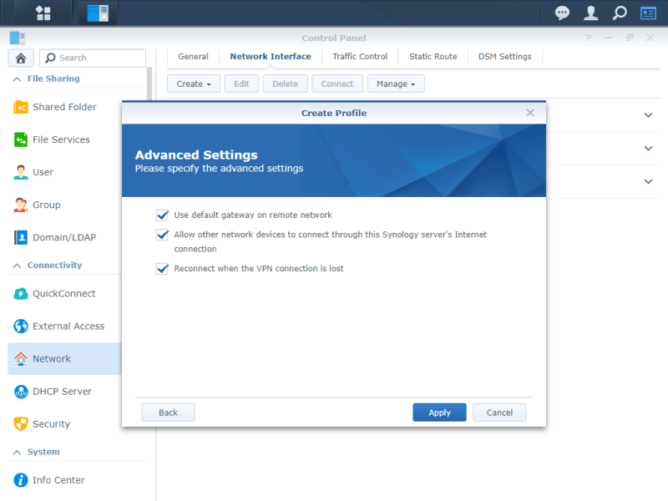Screen dimensions: 668x501
Task: Open QuickConnect settings in sidebar
Action: pyautogui.click(x=63, y=294)
